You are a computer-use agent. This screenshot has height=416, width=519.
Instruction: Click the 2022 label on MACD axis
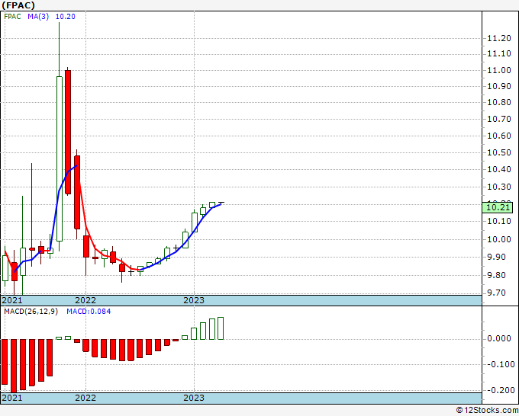pyautogui.click(x=85, y=398)
